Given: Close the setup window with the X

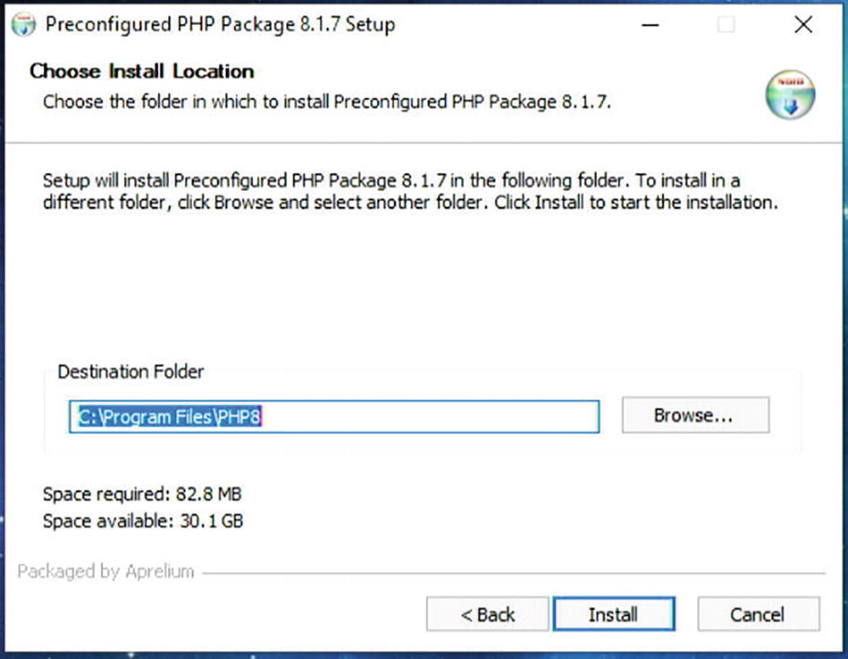Looking at the screenshot, I should 803,25.
